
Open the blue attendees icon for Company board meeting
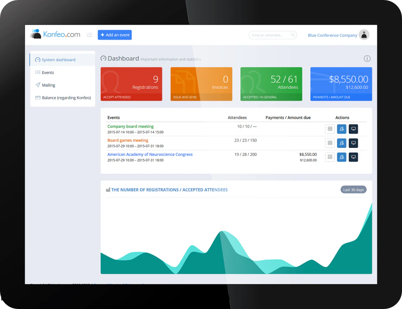pyautogui.click(x=341, y=129)
